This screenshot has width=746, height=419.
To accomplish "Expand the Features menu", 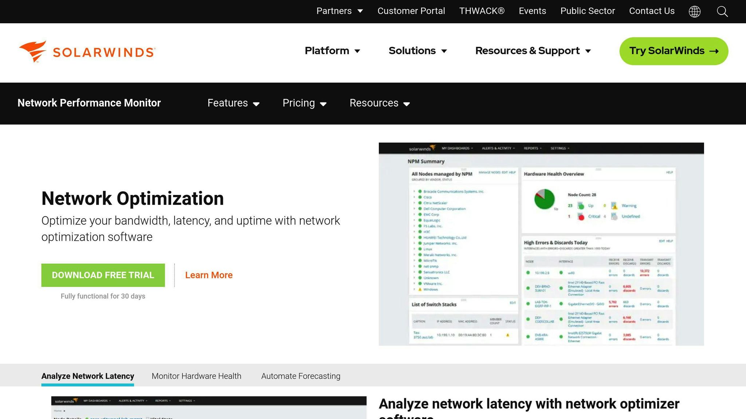I will pyautogui.click(x=233, y=103).
